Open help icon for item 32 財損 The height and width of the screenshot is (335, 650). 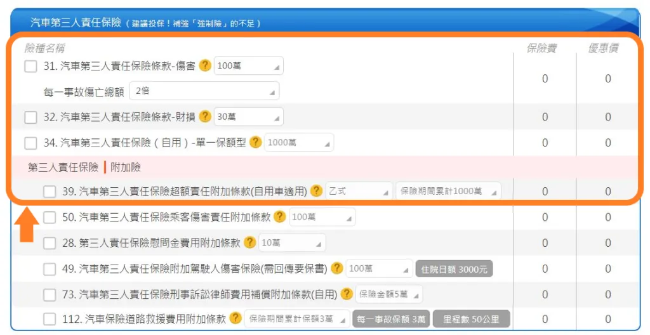coord(205,117)
